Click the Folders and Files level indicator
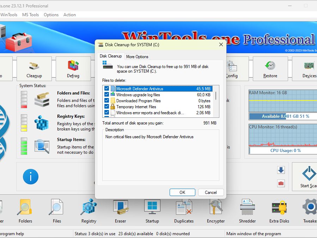Viewport: 317px width, 238px height. coord(24,99)
